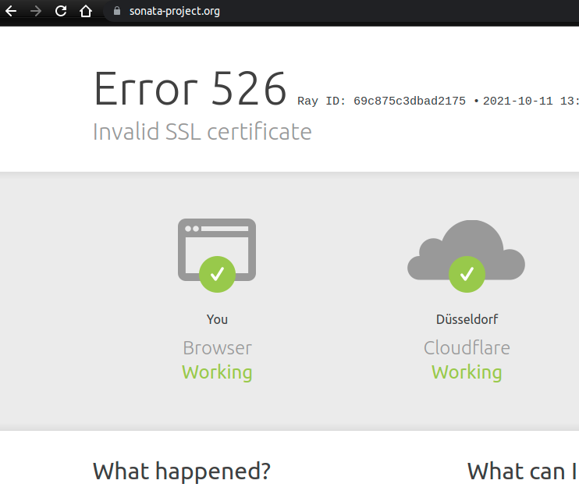Click the Düsseldorf location label
Image resolution: width=579 pixels, height=498 pixels.
(x=467, y=319)
